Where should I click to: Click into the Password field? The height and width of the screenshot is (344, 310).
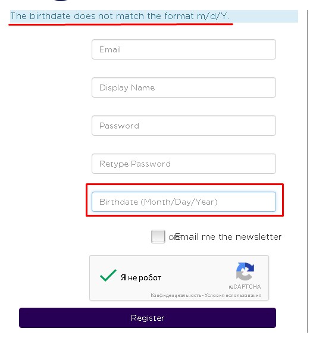(x=184, y=126)
